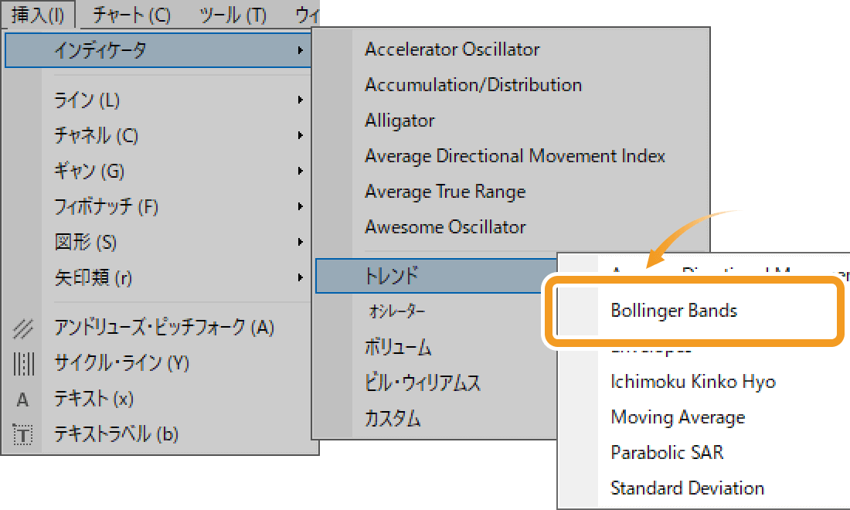850x510 pixels.
Task: Click the ライン (L) menu label
Action: (87, 100)
